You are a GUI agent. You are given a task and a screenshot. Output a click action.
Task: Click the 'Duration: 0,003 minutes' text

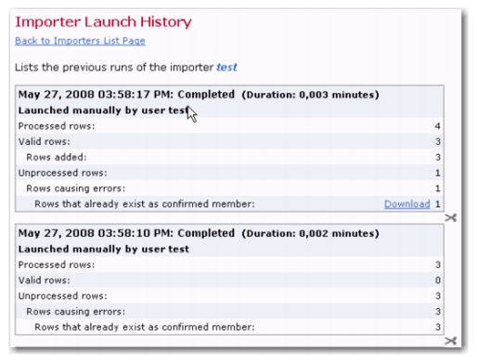click(310, 95)
